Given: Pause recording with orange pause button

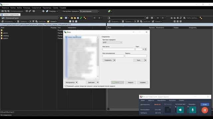Looking at the screenshot, I should coord(205,110).
